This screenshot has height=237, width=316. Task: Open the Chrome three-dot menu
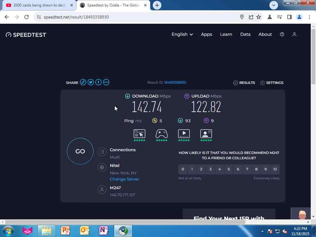[x=309, y=17]
